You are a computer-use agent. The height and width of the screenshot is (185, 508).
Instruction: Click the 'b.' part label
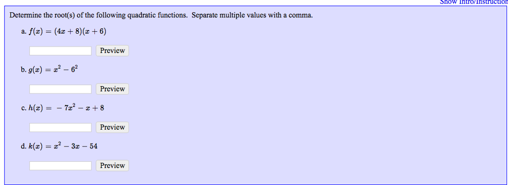pyautogui.click(x=23, y=70)
